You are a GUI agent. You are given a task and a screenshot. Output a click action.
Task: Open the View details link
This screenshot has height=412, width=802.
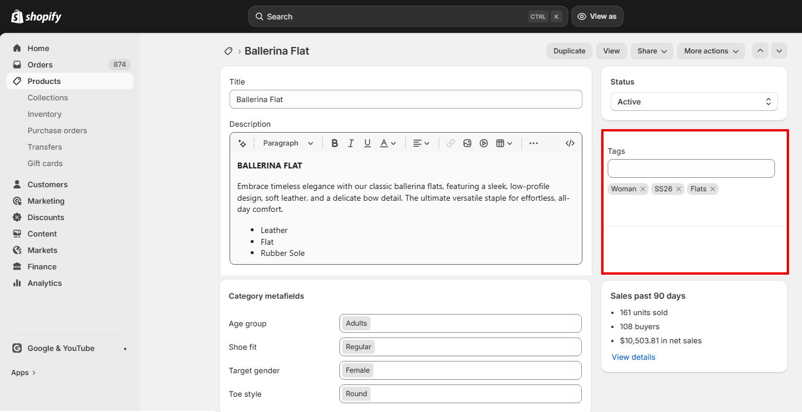(633, 357)
